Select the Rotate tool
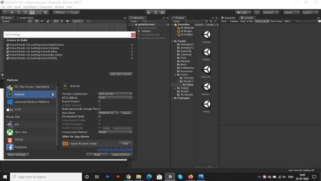Image resolution: width=321 pixels, height=181 pixels. click(19, 12)
